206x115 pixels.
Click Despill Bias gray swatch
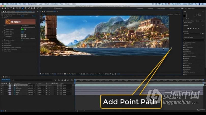[x=22, y=35]
